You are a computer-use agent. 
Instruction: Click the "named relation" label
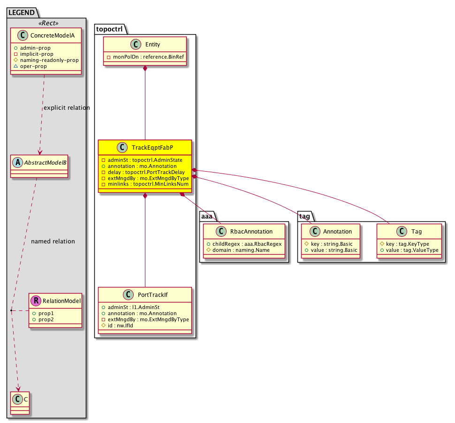(53, 242)
